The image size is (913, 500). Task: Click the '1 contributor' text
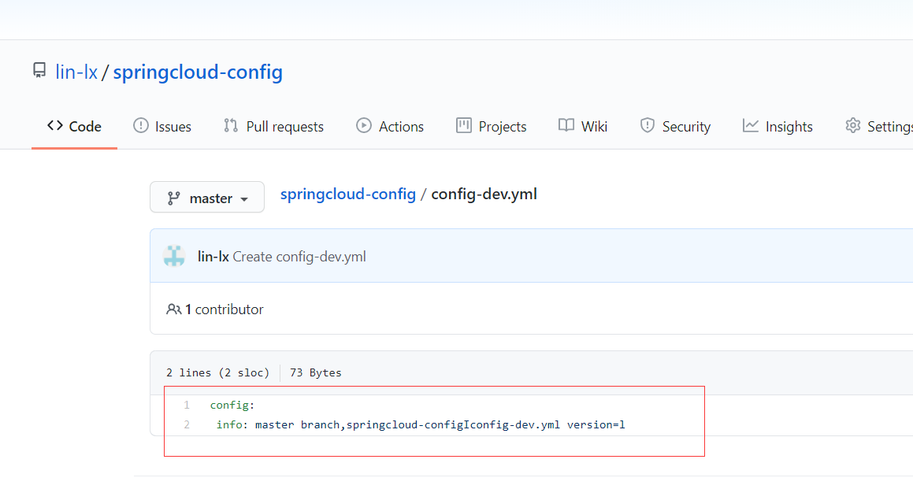[225, 309]
